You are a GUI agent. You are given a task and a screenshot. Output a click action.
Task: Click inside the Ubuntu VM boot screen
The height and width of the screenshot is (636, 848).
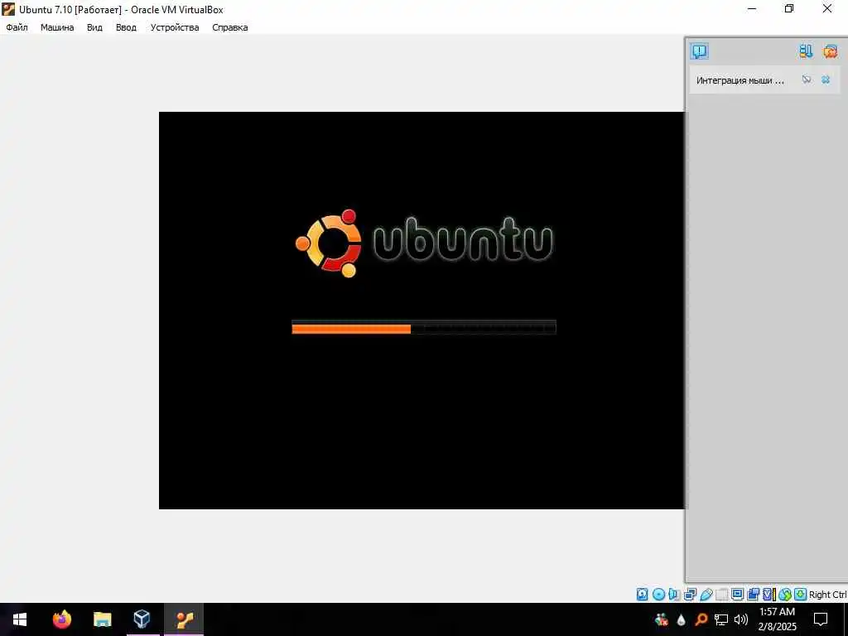[422, 311]
